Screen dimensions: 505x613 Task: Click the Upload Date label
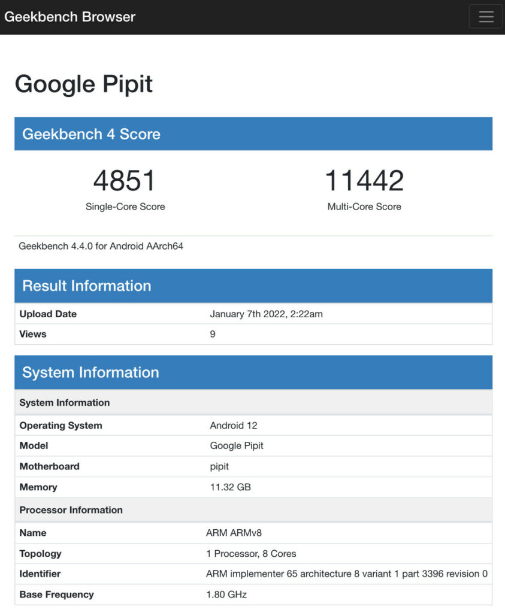(48, 314)
